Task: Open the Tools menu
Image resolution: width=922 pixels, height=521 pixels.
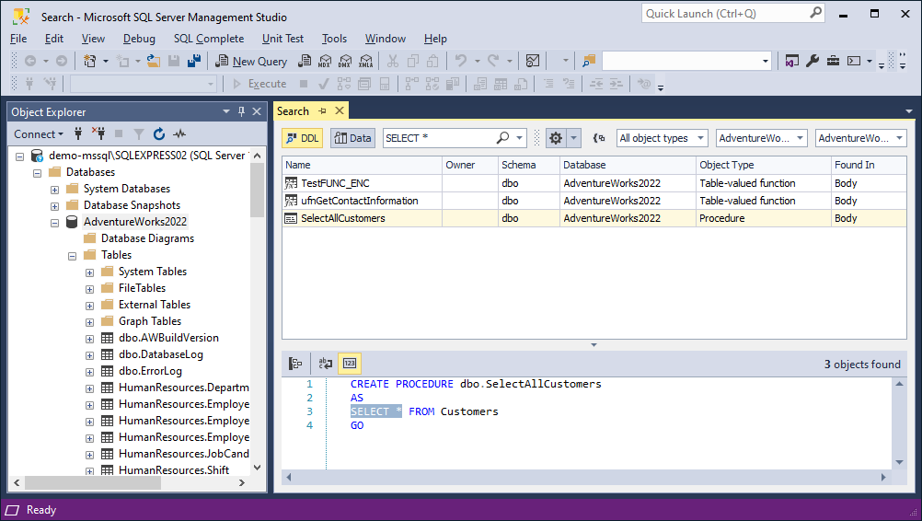Action: [x=334, y=39]
